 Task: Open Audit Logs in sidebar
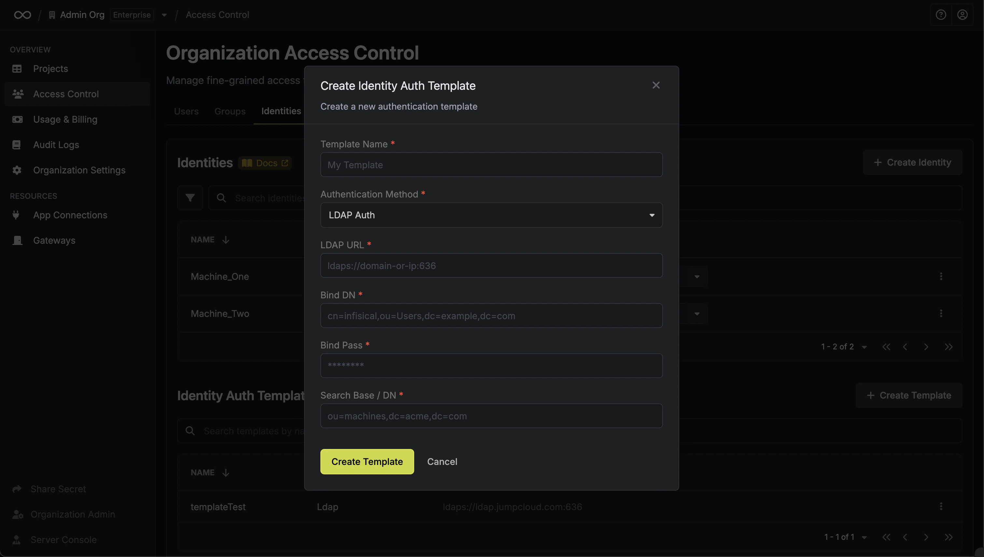point(77,144)
